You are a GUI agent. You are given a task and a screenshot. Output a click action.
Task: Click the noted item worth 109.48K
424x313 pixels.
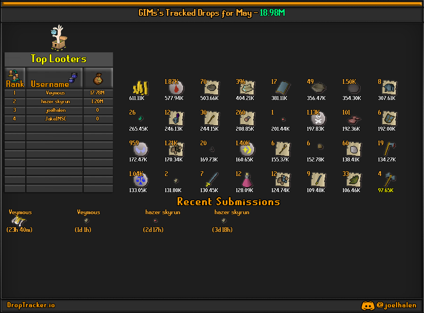(319, 180)
